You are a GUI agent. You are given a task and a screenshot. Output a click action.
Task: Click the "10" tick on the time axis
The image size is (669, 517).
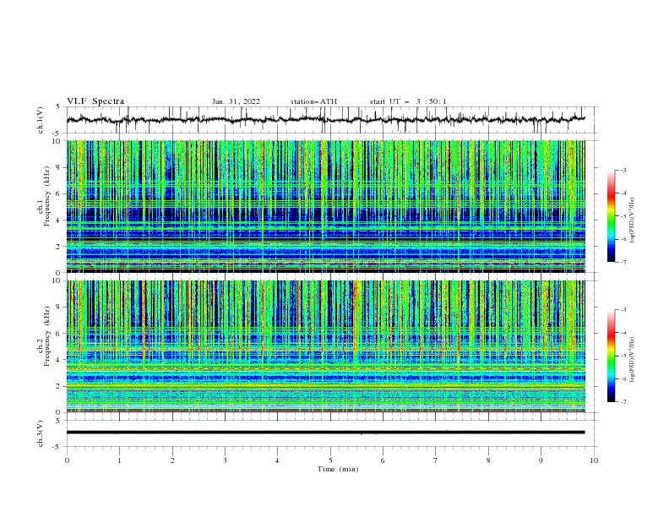pos(594,460)
